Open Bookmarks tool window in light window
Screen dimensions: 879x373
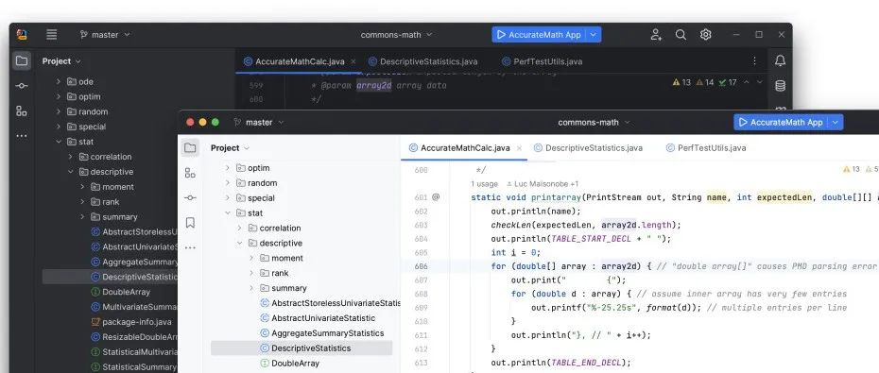190,223
